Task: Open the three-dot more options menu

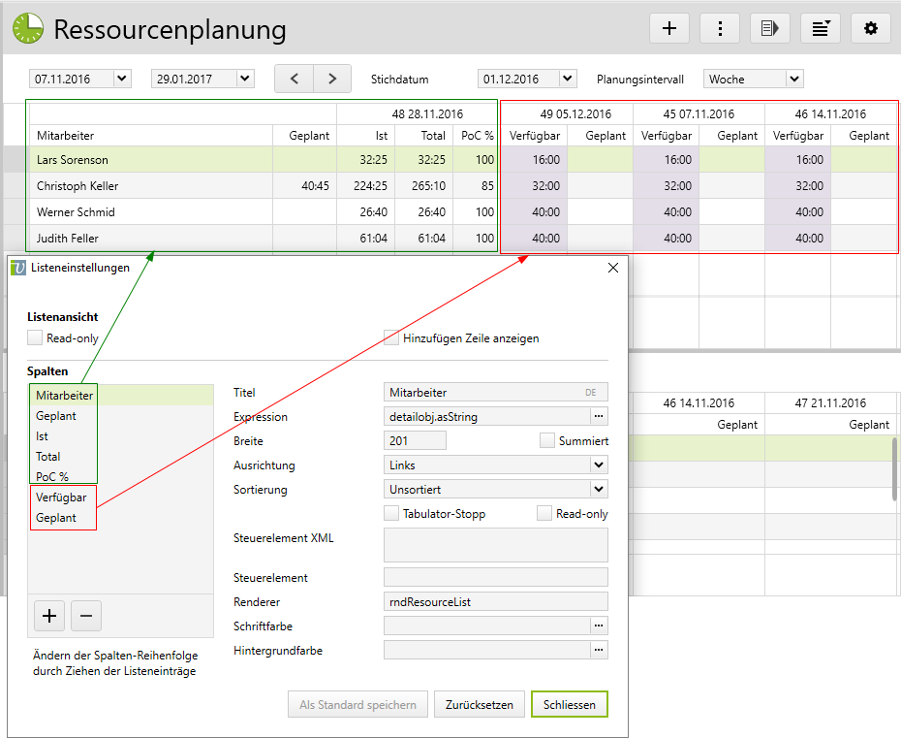Action: [x=720, y=28]
